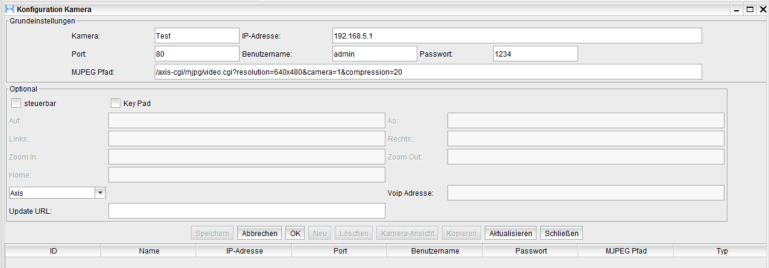Image resolution: width=769 pixels, height=268 pixels.
Task: Edit the MJPEG Pfad field
Action: pos(428,72)
